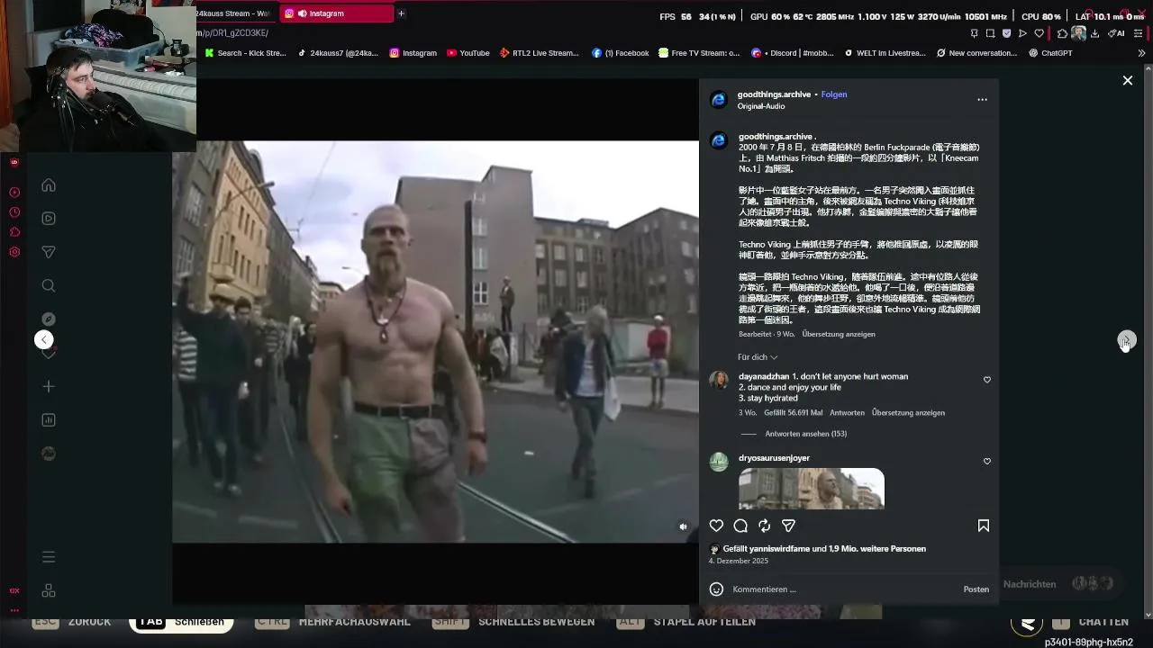Screen dimensions: 1153x648
Task: Open Easy Setup menu in toolbar
Action: point(1140,33)
